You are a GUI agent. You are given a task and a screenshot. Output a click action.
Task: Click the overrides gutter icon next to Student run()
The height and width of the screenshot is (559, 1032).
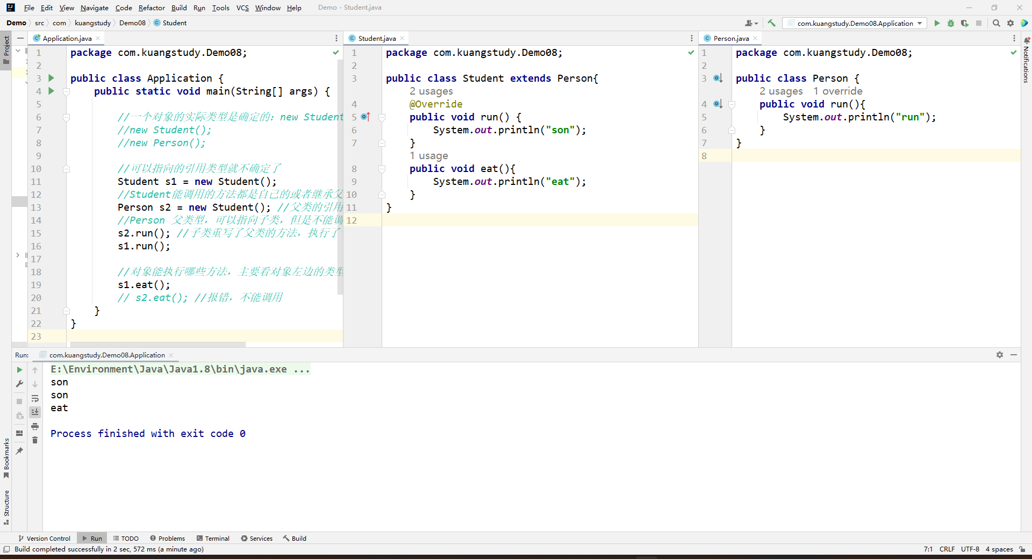[x=365, y=117]
